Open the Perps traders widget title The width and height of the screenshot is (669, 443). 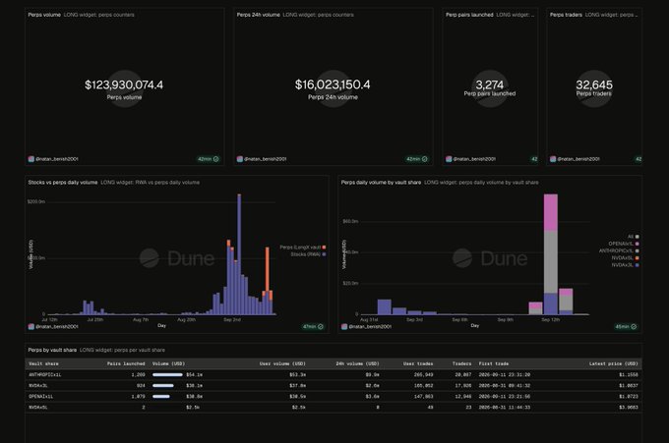pos(566,15)
